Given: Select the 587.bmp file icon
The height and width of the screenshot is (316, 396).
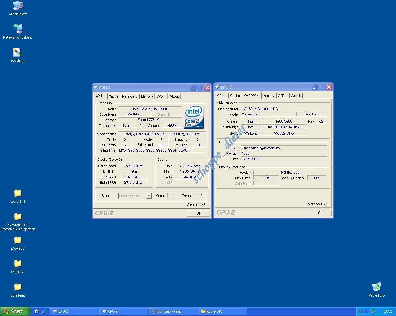Looking at the screenshot, I should tap(18, 55).
